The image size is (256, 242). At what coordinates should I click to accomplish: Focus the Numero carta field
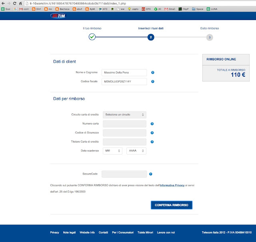tap(124, 124)
